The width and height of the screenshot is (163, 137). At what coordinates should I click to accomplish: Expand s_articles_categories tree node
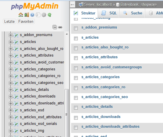click(10, 69)
